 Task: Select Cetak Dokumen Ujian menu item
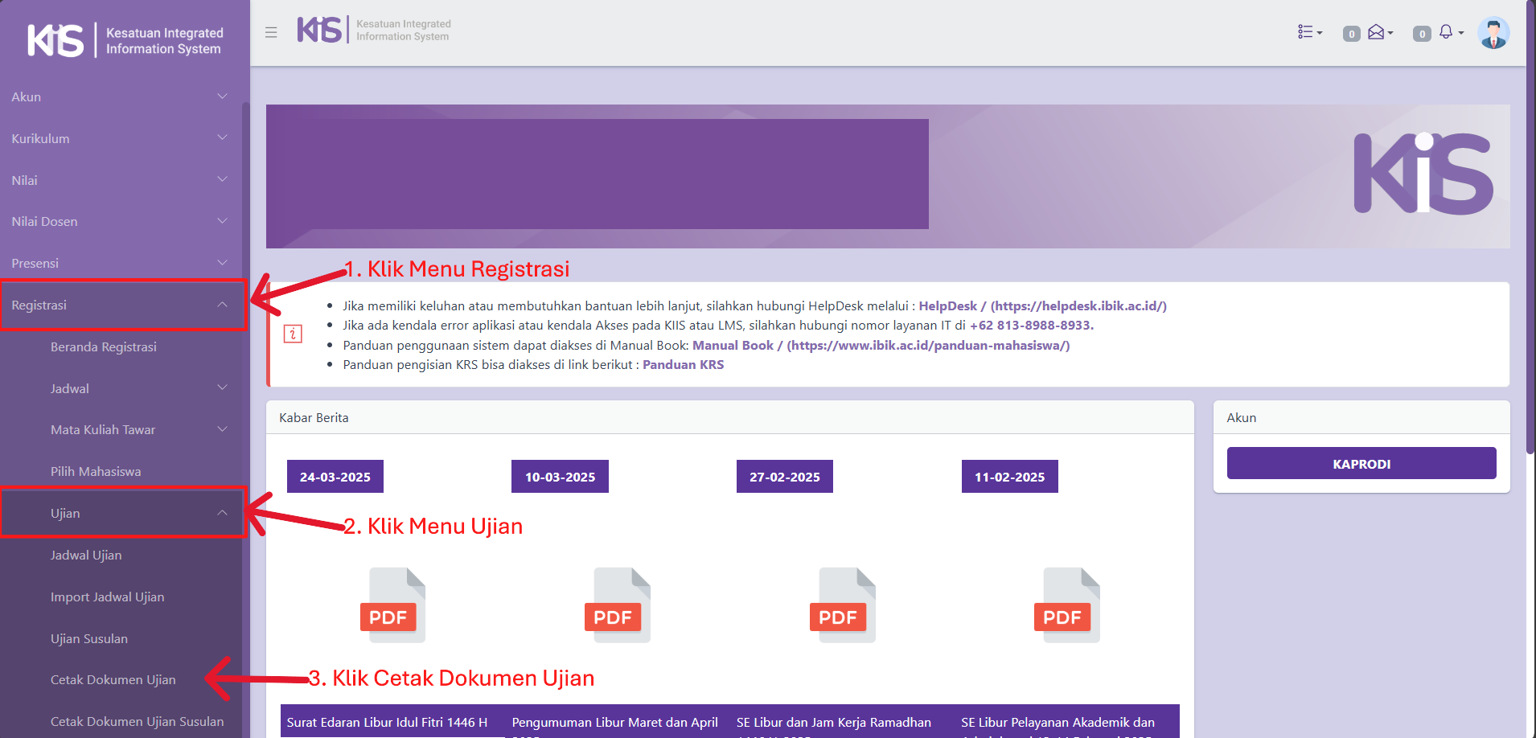[x=113, y=679]
